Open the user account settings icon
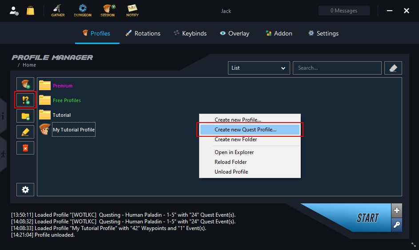419x250 pixels. coord(14,11)
